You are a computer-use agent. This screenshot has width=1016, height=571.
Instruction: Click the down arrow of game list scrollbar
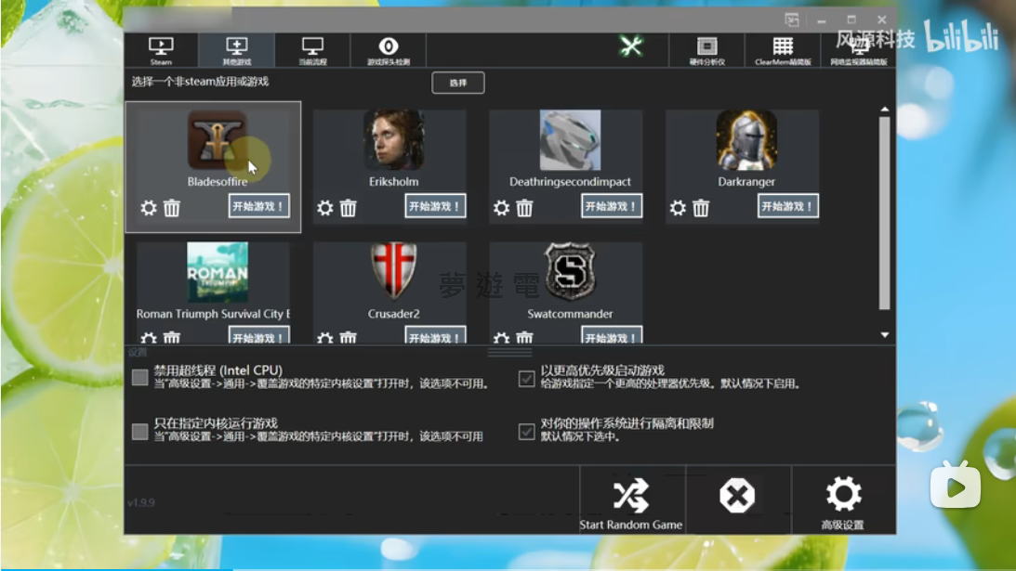(x=884, y=334)
